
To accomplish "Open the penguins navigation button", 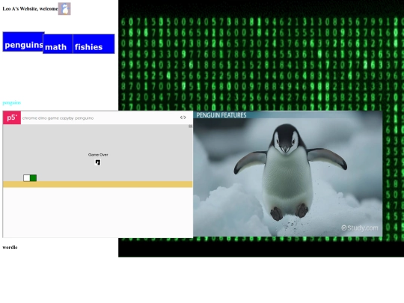I will click(x=23, y=42).
